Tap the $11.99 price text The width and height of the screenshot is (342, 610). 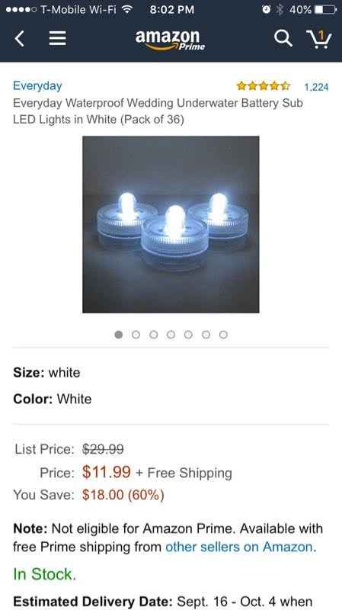[107, 472]
